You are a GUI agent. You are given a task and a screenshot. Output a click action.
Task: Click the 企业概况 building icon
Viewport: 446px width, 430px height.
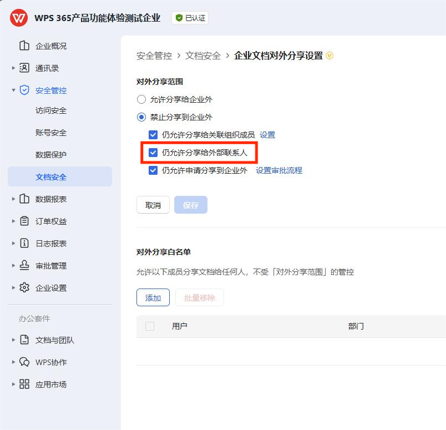pyautogui.click(x=24, y=45)
